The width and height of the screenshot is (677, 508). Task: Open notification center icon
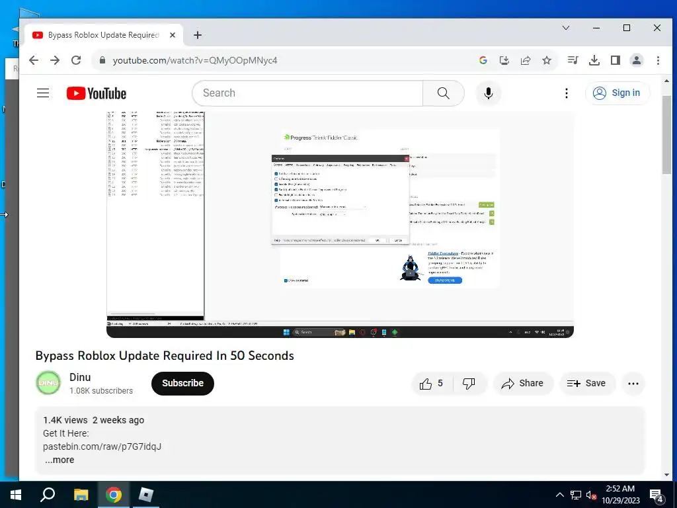tap(657, 495)
